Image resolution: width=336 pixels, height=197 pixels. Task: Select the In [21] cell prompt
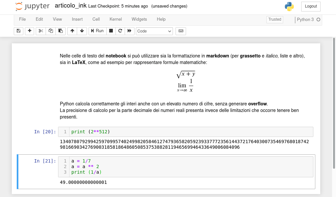[x=45, y=161]
